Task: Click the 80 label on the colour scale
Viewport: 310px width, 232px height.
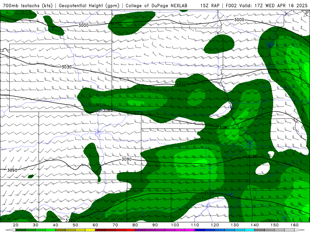Action: point(135,225)
